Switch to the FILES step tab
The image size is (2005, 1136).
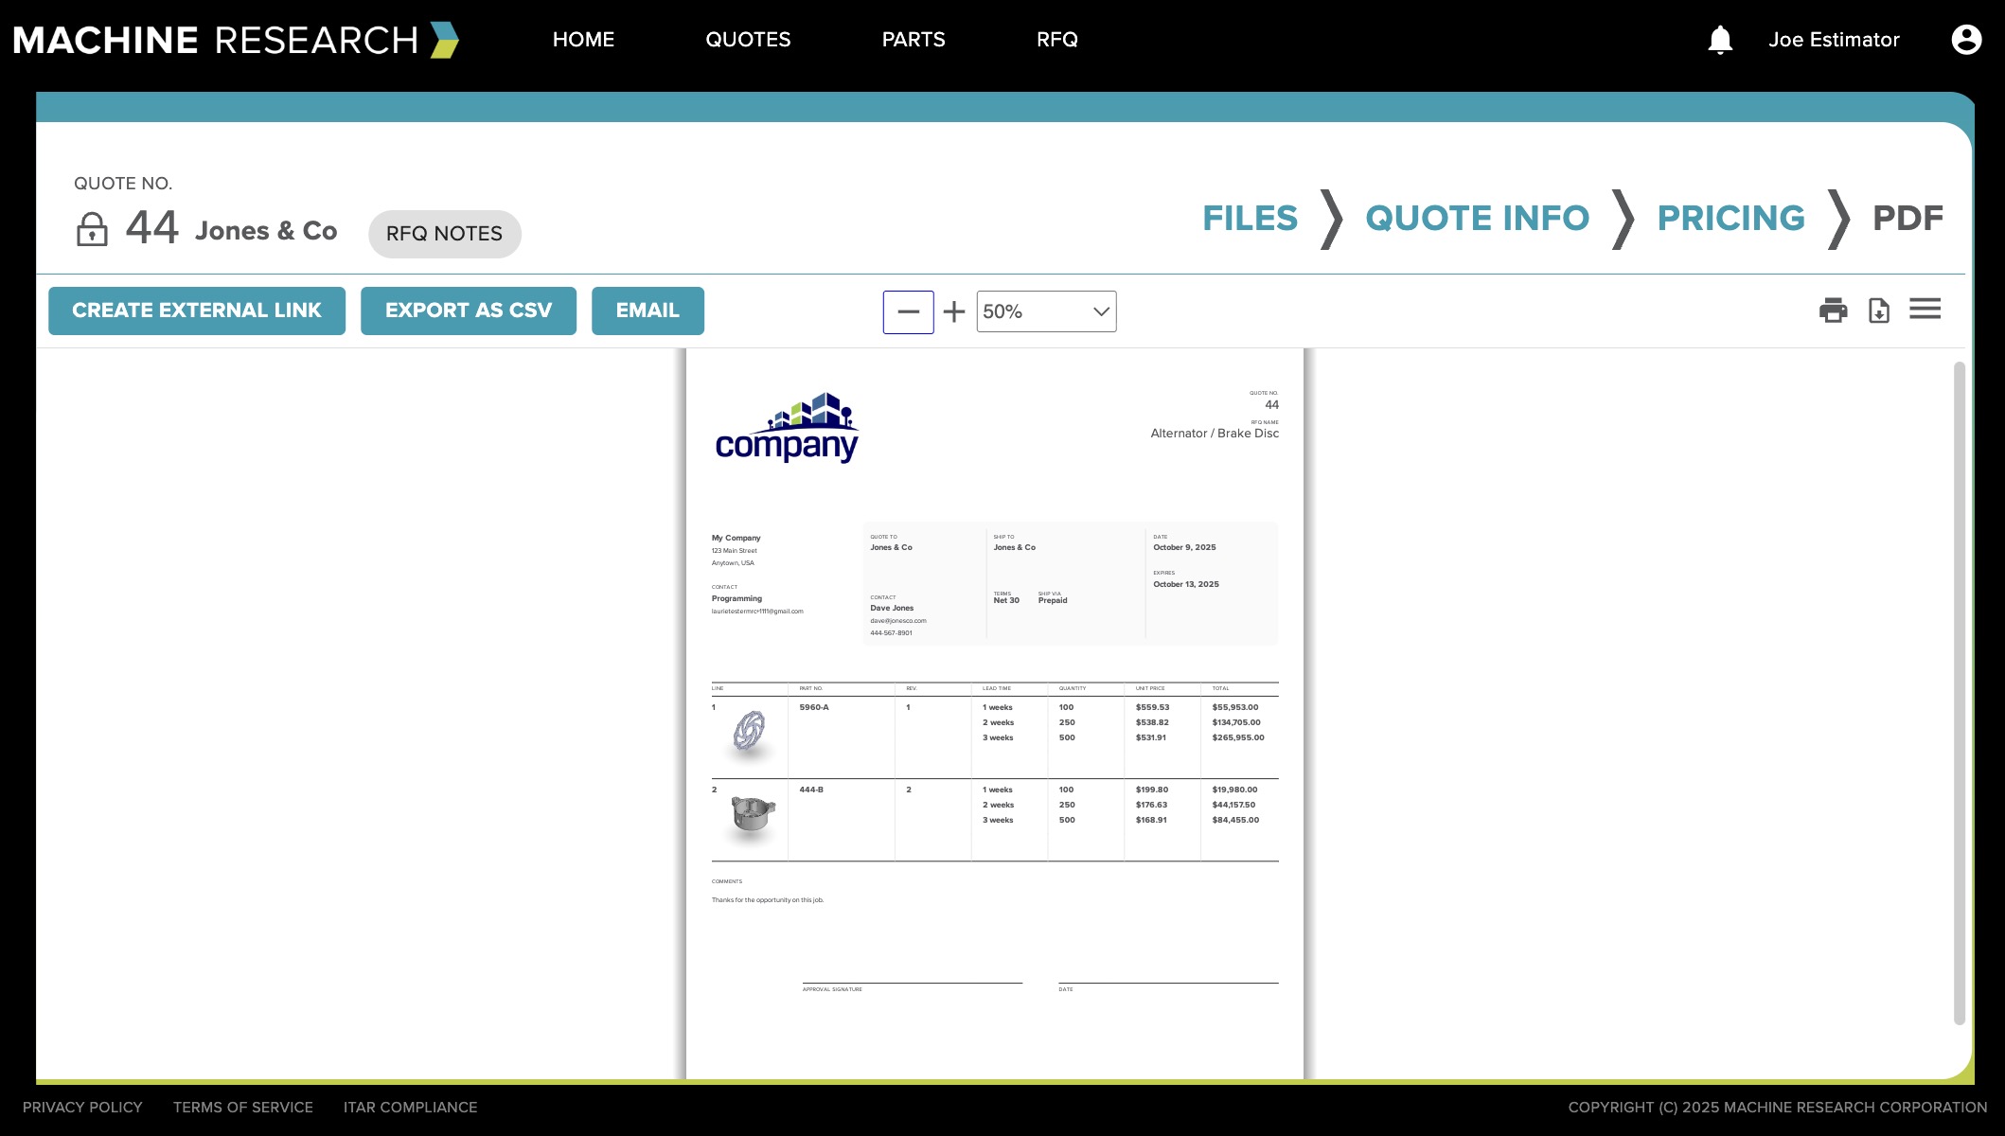pyautogui.click(x=1250, y=218)
